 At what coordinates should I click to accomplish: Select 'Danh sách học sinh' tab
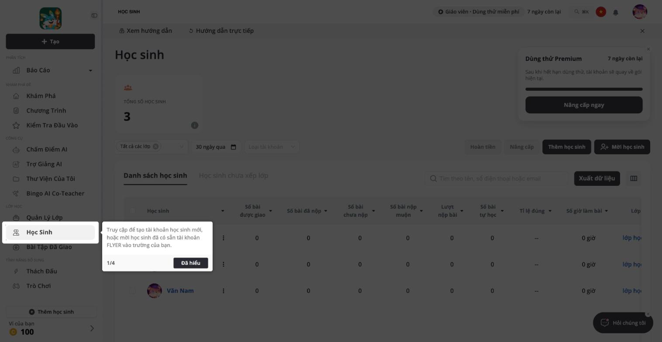(x=155, y=176)
